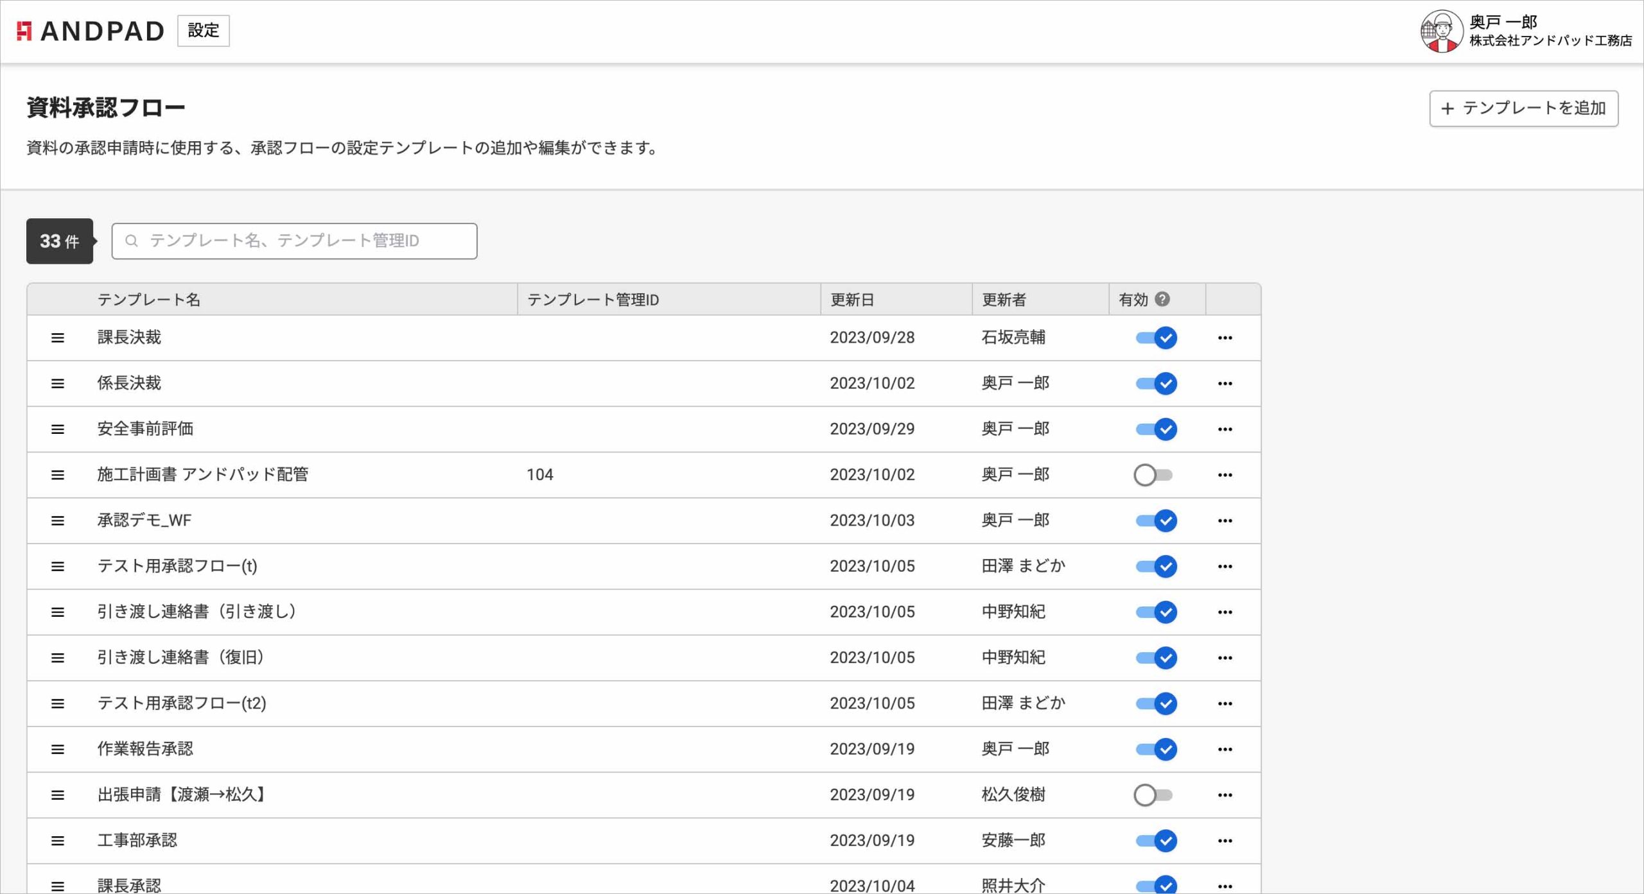Click the 設定 button in header
The width and height of the screenshot is (1644, 894).
pos(203,31)
